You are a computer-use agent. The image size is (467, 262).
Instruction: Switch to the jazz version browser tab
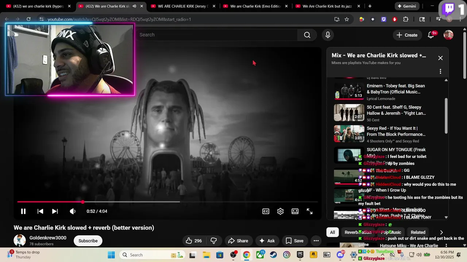point(328,6)
